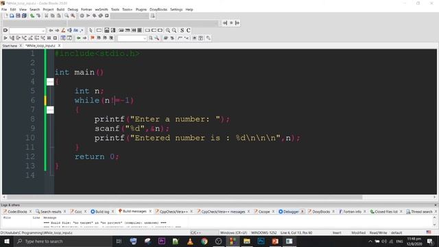The height and width of the screenshot is (247, 439).
Task: Click the debugger Run to cursor icon
Action: [12, 38]
